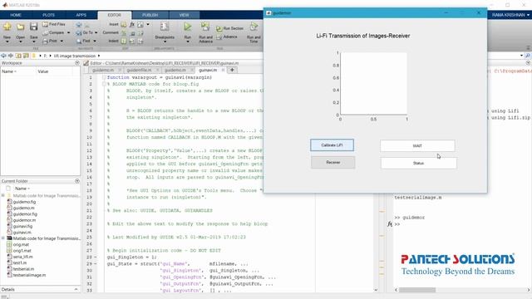Viewport: 532px width, 299px height.
Task: Expand the Details panel at bottom
Action: 76,290
